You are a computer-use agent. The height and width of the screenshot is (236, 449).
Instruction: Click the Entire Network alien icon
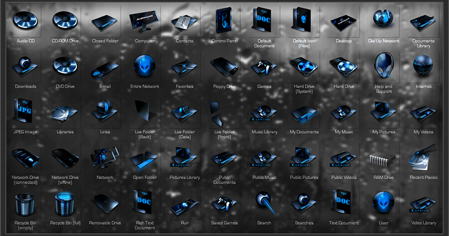[144, 65]
